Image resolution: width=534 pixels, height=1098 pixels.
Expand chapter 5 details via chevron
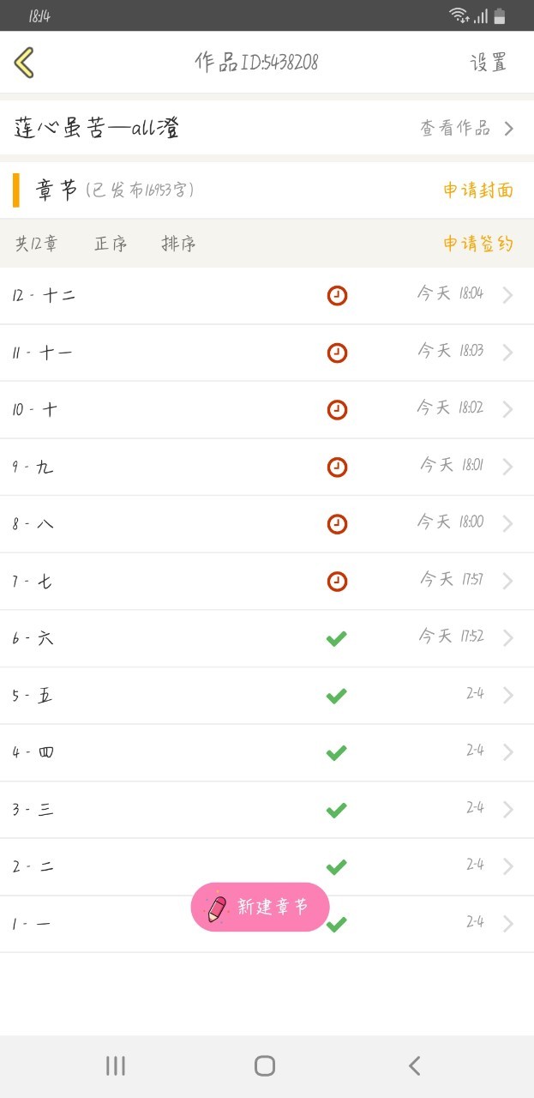(x=508, y=696)
